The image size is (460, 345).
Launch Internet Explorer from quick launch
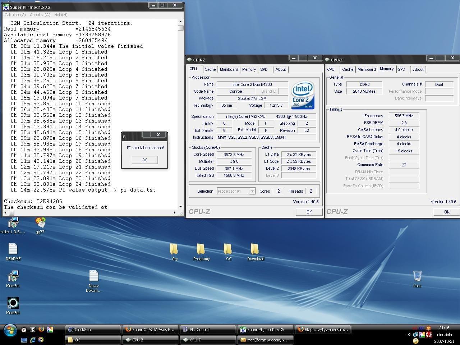click(x=33, y=340)
